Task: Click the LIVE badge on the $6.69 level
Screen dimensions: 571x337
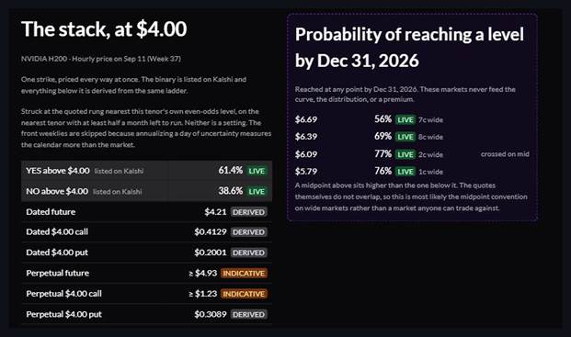Action: tap(405, 120)
